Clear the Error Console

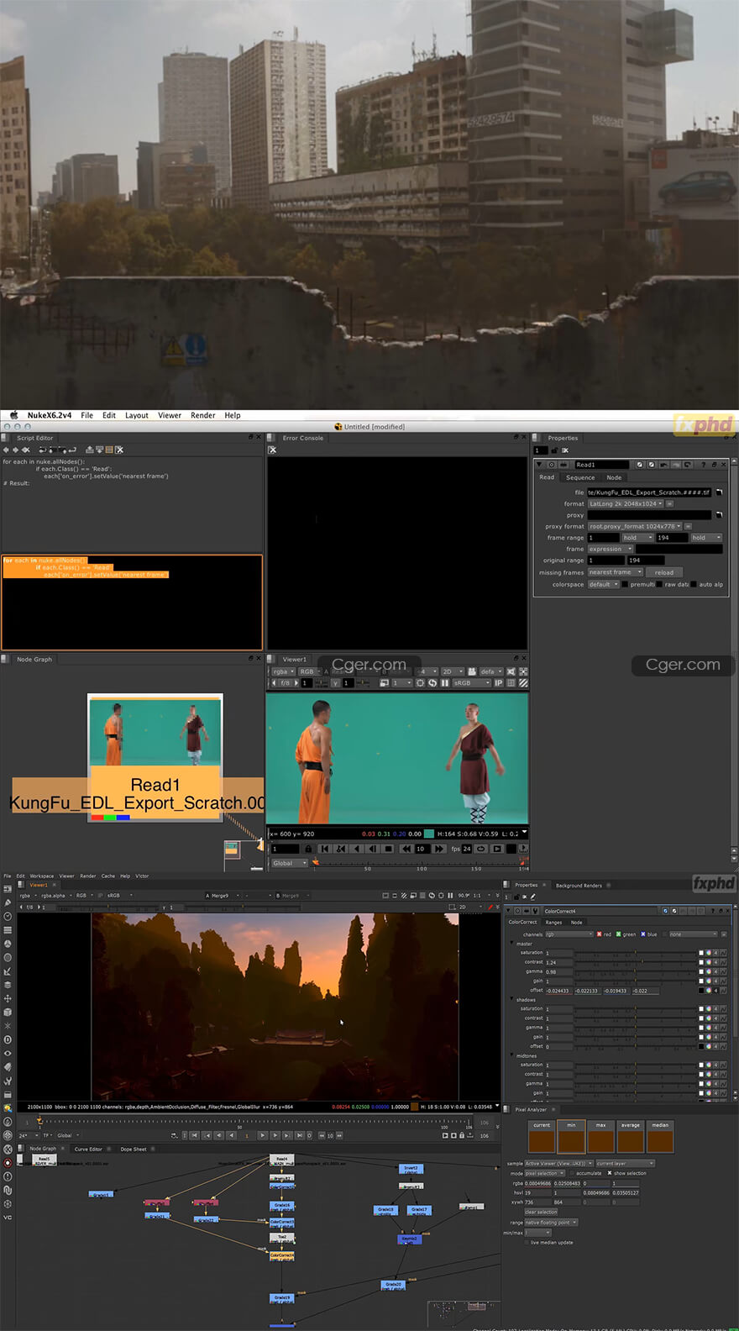pyautogui.click(x=272, y=450)
